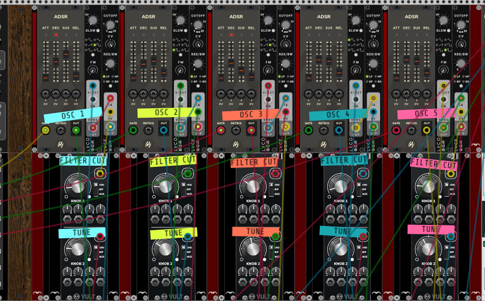Image resolution: width=485 pixels, height=301 pixels.
Task: Toggle the SLOW button on OSC 1 LVCO
Action: click(x=98, y=30)
